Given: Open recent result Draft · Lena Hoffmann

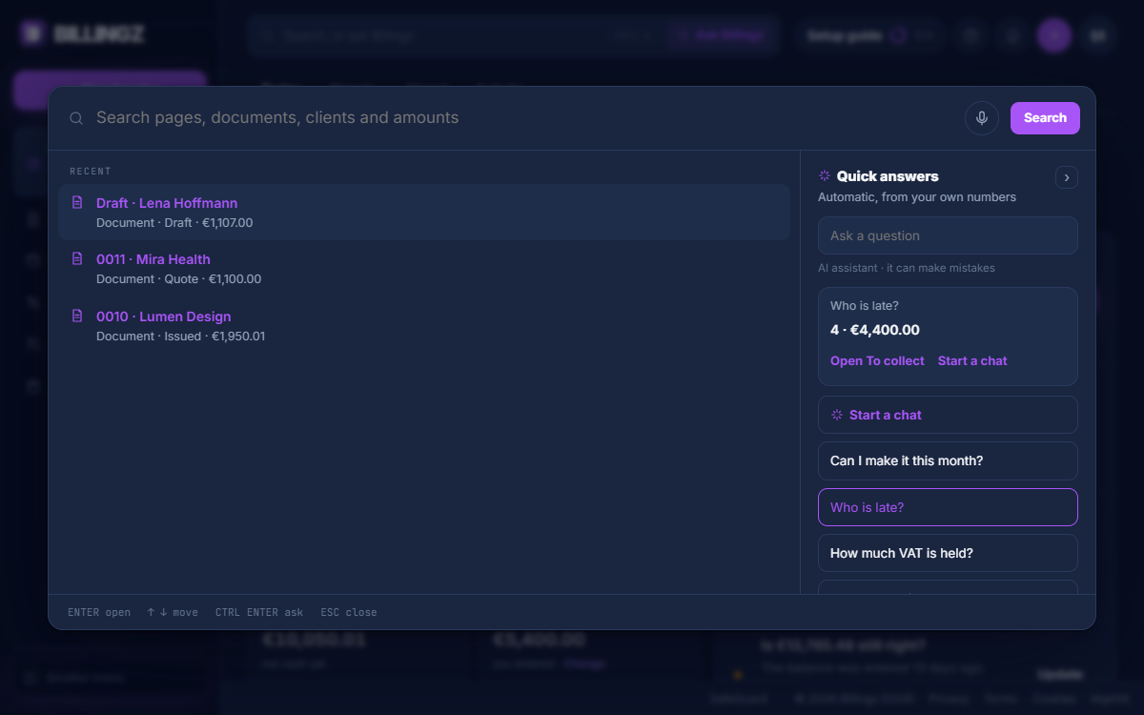Looking at the screenshot, I should (x=424, y=212).
